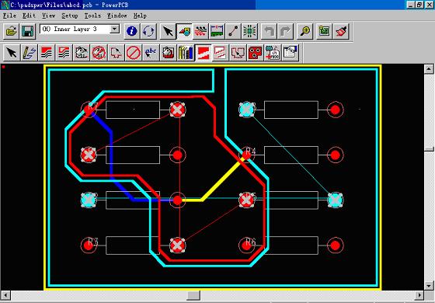The height and width of the screenshot is (303, 435).
Task: Click the redraw paintbrush icon
Action: [x=340, y=31]
